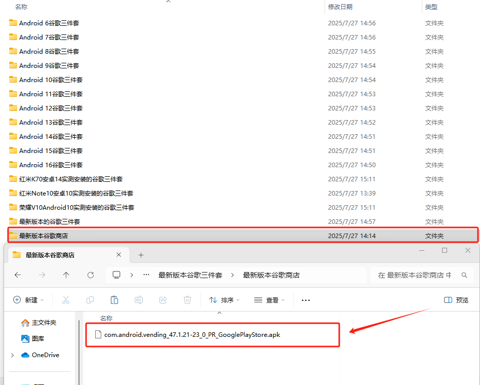
Task: Add a new tab with plus button
Action: (141, 255)
